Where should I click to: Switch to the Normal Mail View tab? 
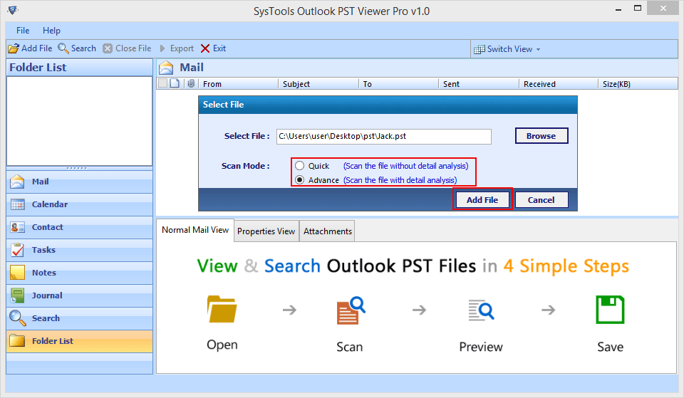195,230
